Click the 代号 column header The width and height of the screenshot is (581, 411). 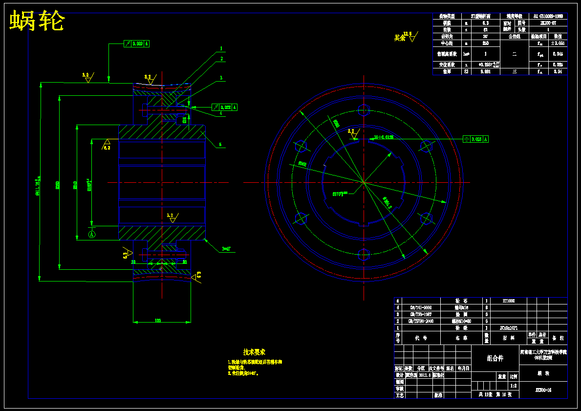click(x=421, y=338)
